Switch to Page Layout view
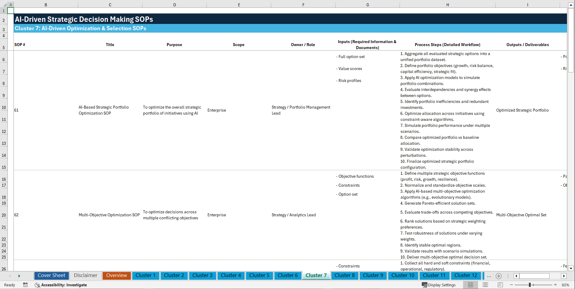 [485, 285]
